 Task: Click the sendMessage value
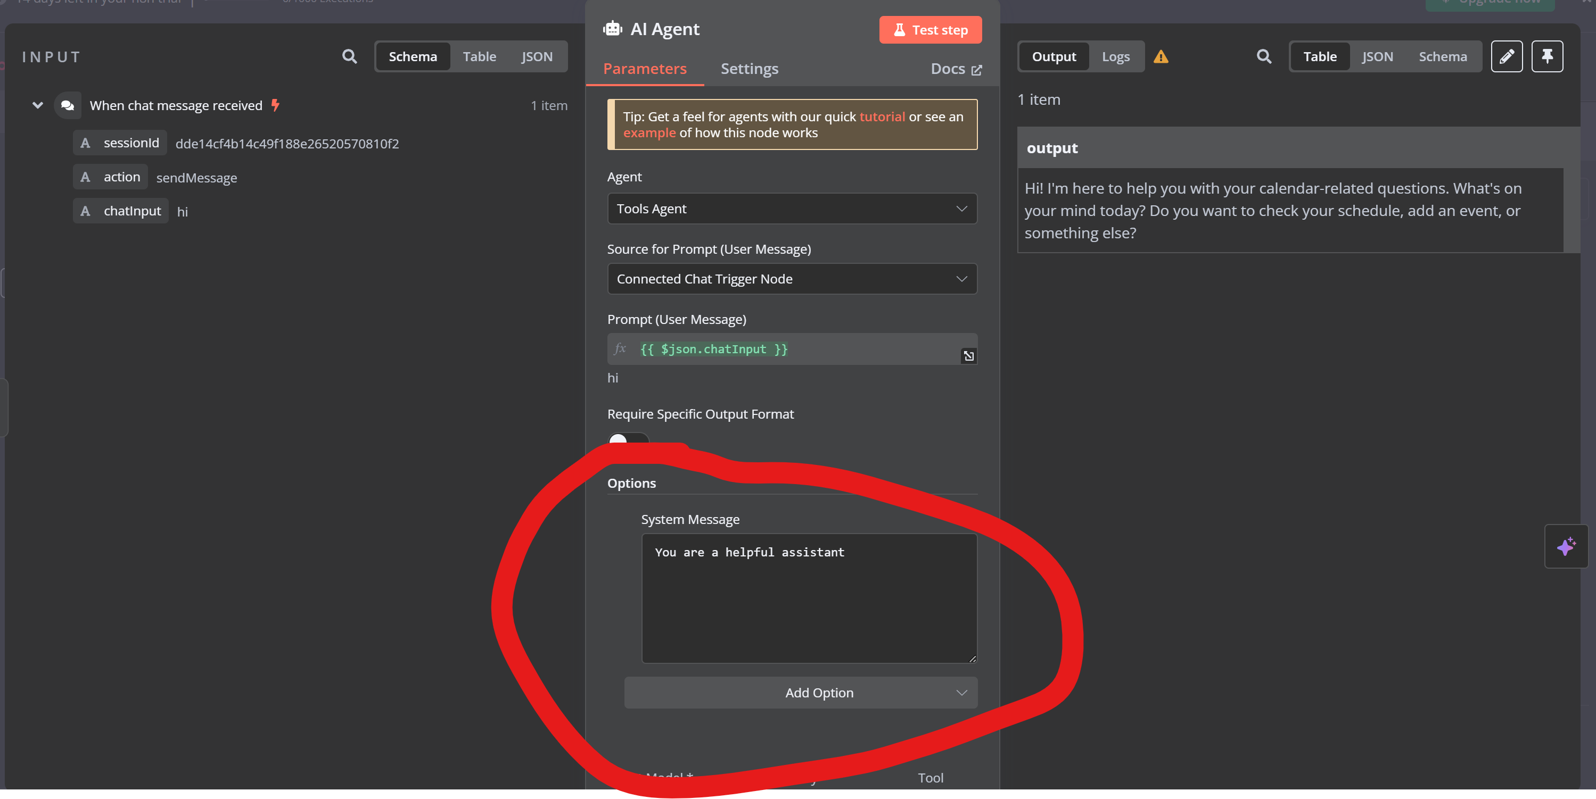196,178
